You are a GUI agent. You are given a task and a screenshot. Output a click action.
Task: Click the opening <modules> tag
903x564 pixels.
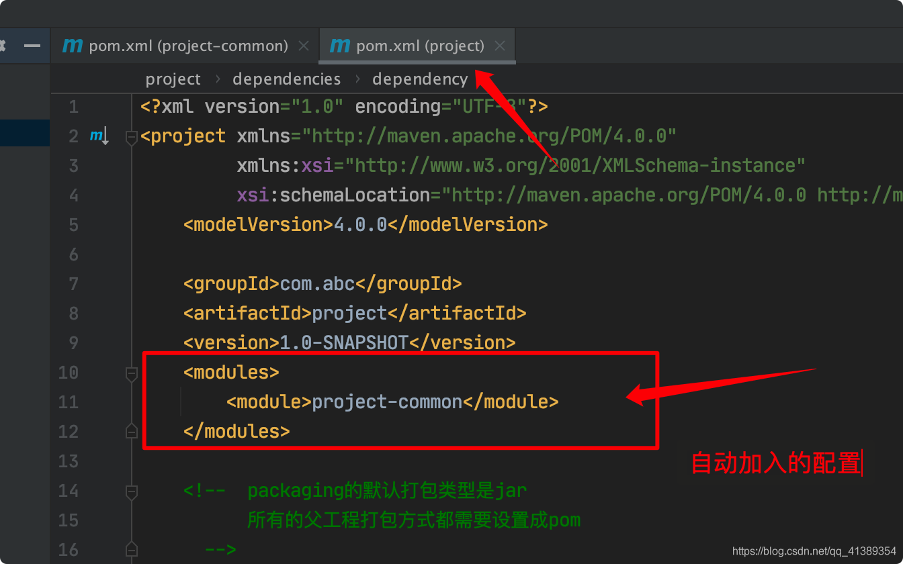pos(231,373)
